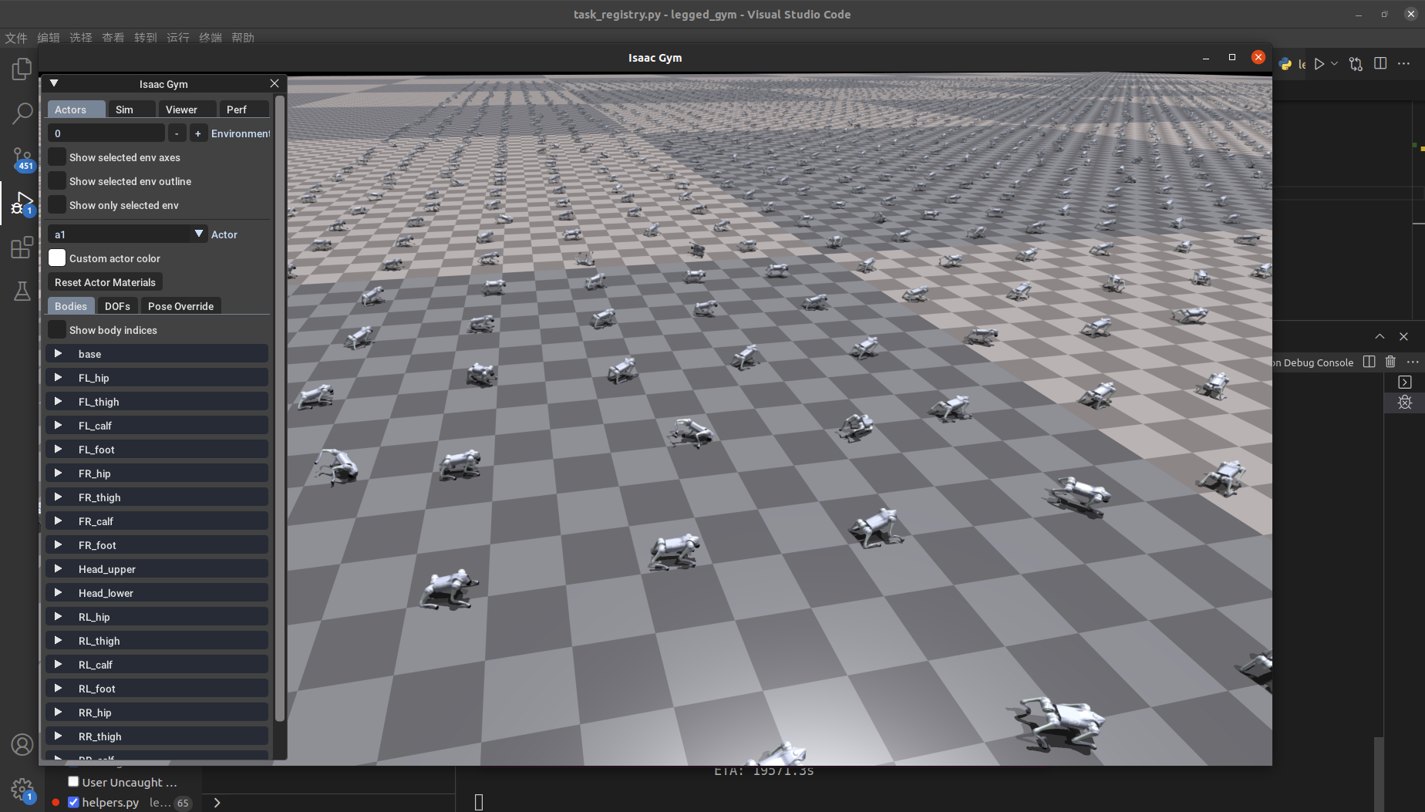Expand the FL_thigh body entry

pyautogui.click(x=58, y=402)
